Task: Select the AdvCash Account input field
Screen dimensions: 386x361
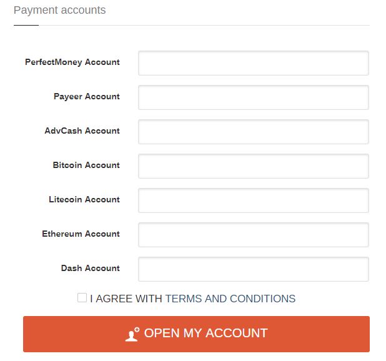Action: [x=254, y=132]
